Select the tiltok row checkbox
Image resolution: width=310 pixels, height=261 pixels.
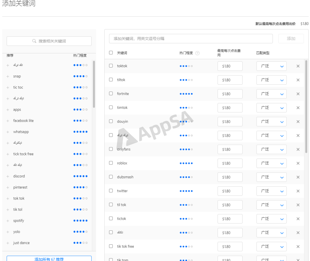[x=111, y=80]
